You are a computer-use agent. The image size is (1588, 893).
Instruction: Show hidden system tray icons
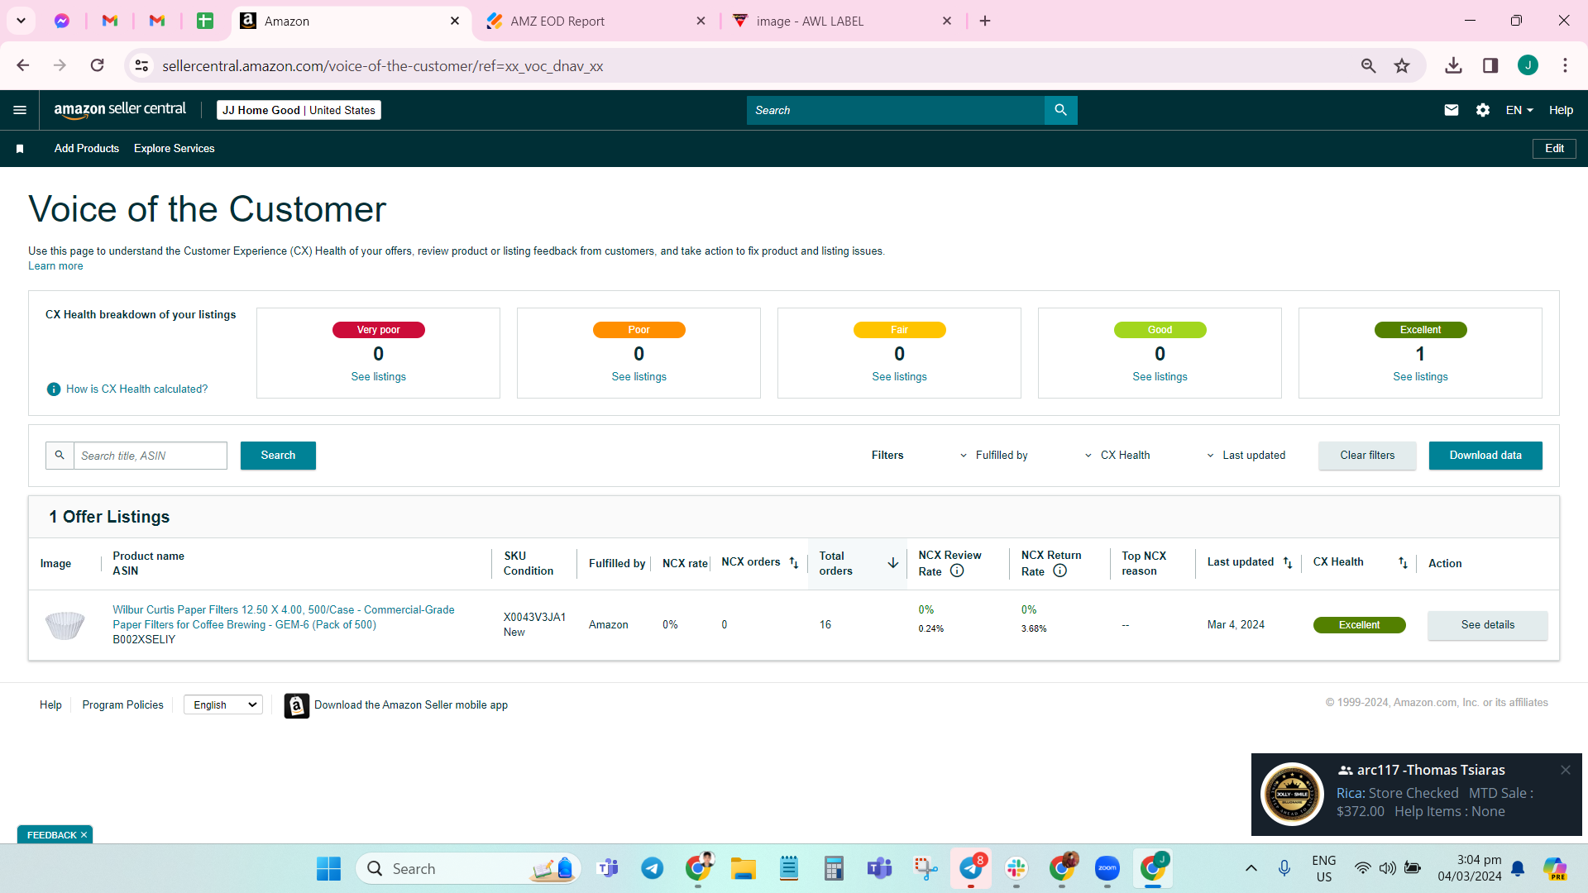tap(1251, 868)
